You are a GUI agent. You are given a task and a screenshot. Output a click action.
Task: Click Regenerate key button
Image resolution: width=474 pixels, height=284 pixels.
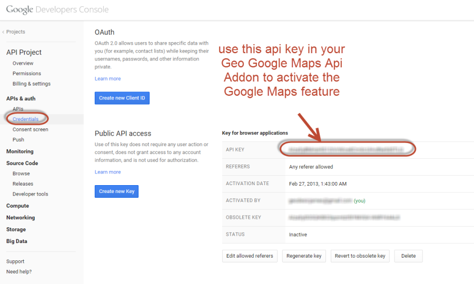304,256
